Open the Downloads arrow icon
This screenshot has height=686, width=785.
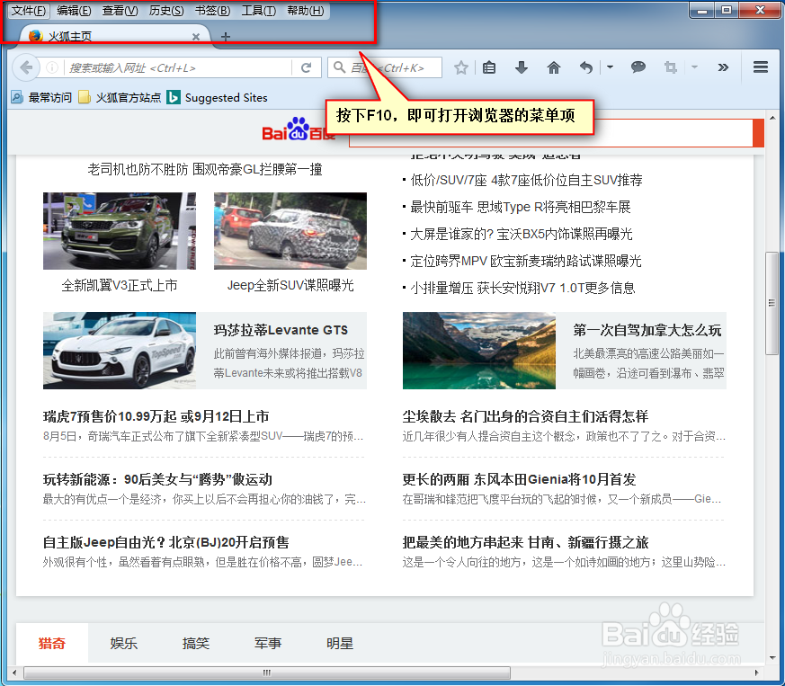tap(522, 67)
